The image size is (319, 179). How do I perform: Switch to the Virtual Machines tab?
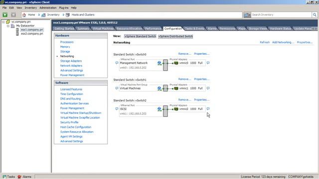[x=103, y=29]
